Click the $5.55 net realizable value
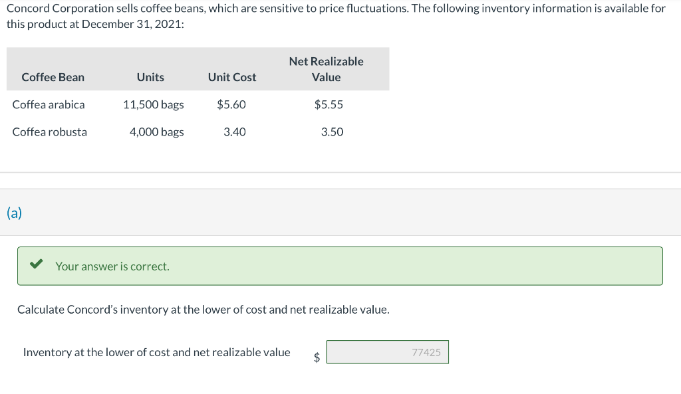681x394 pixels. pyautogui.click(x=329, y=104)
